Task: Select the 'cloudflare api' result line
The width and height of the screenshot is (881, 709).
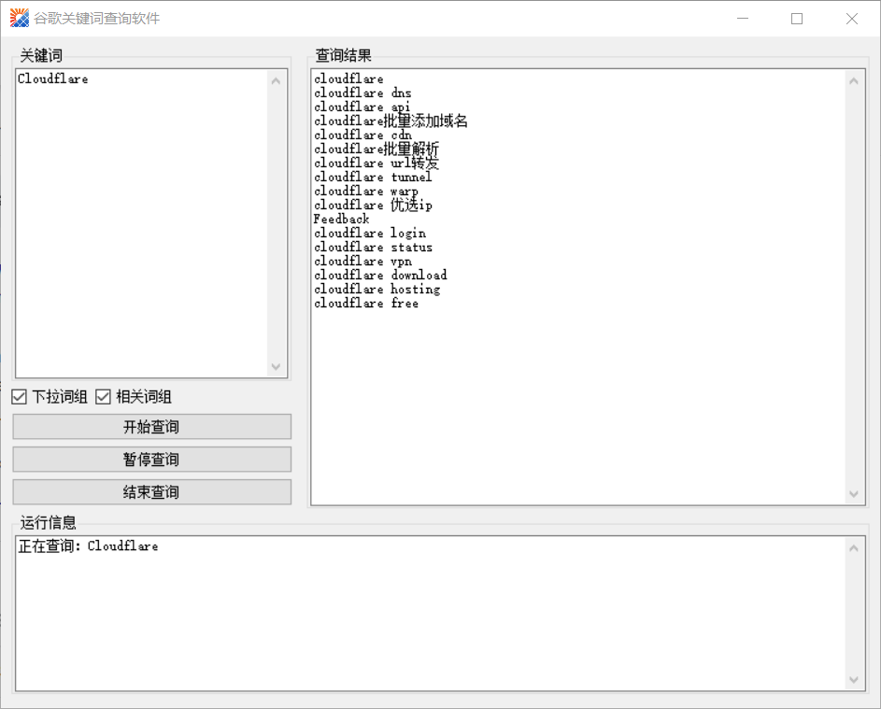Action: click(362, 106)
